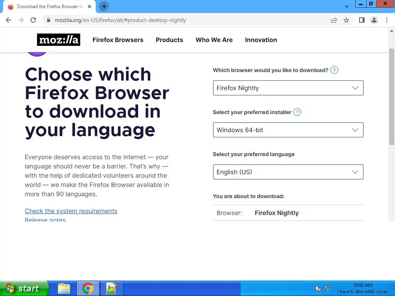The image size is (395, 296).
Task: Click the padlock site info icon
Action: point(48,20)
